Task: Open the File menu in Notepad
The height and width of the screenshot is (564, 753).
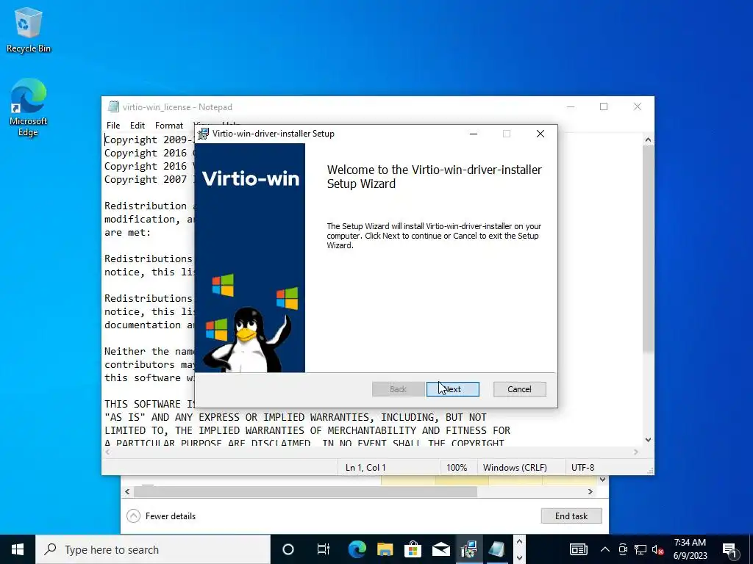Action: [113, 125]
